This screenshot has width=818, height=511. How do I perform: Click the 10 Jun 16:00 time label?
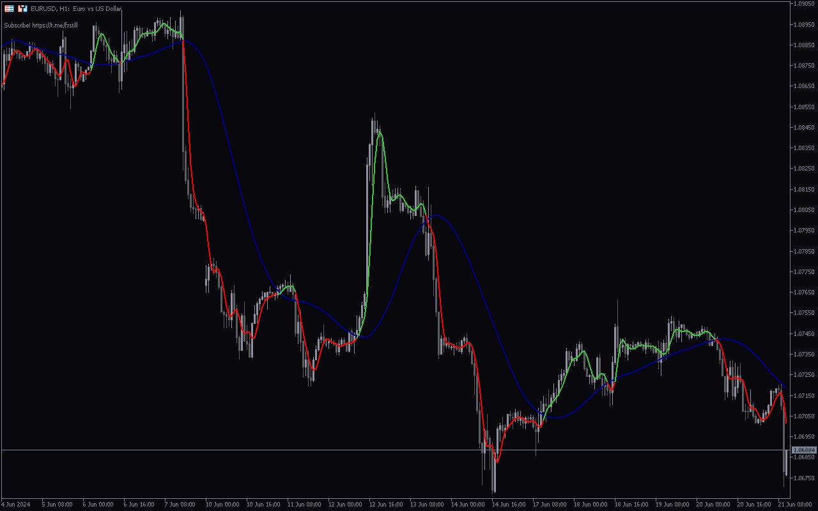264,504
